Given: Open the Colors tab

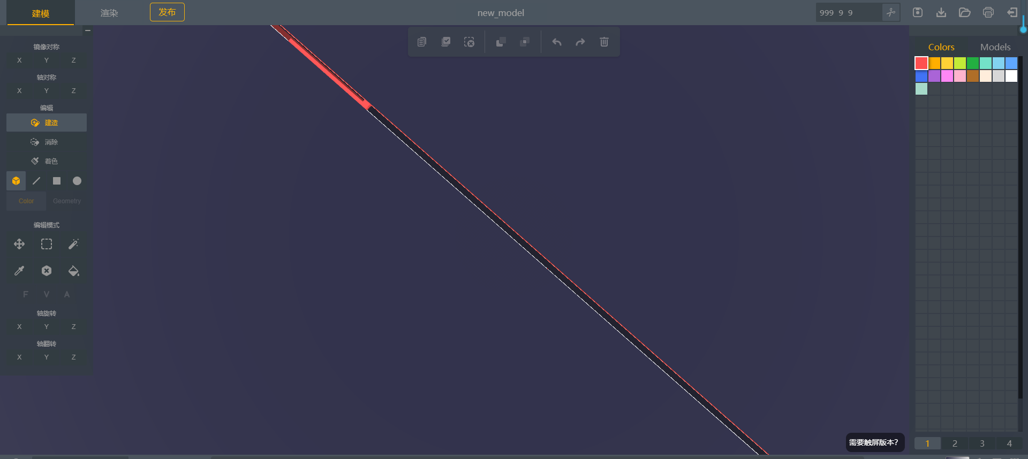Looking at the screenshot, I should 941,47.
